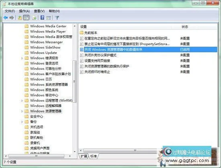Click policy icon for 设置支持网页链接

tap(82, 61)
